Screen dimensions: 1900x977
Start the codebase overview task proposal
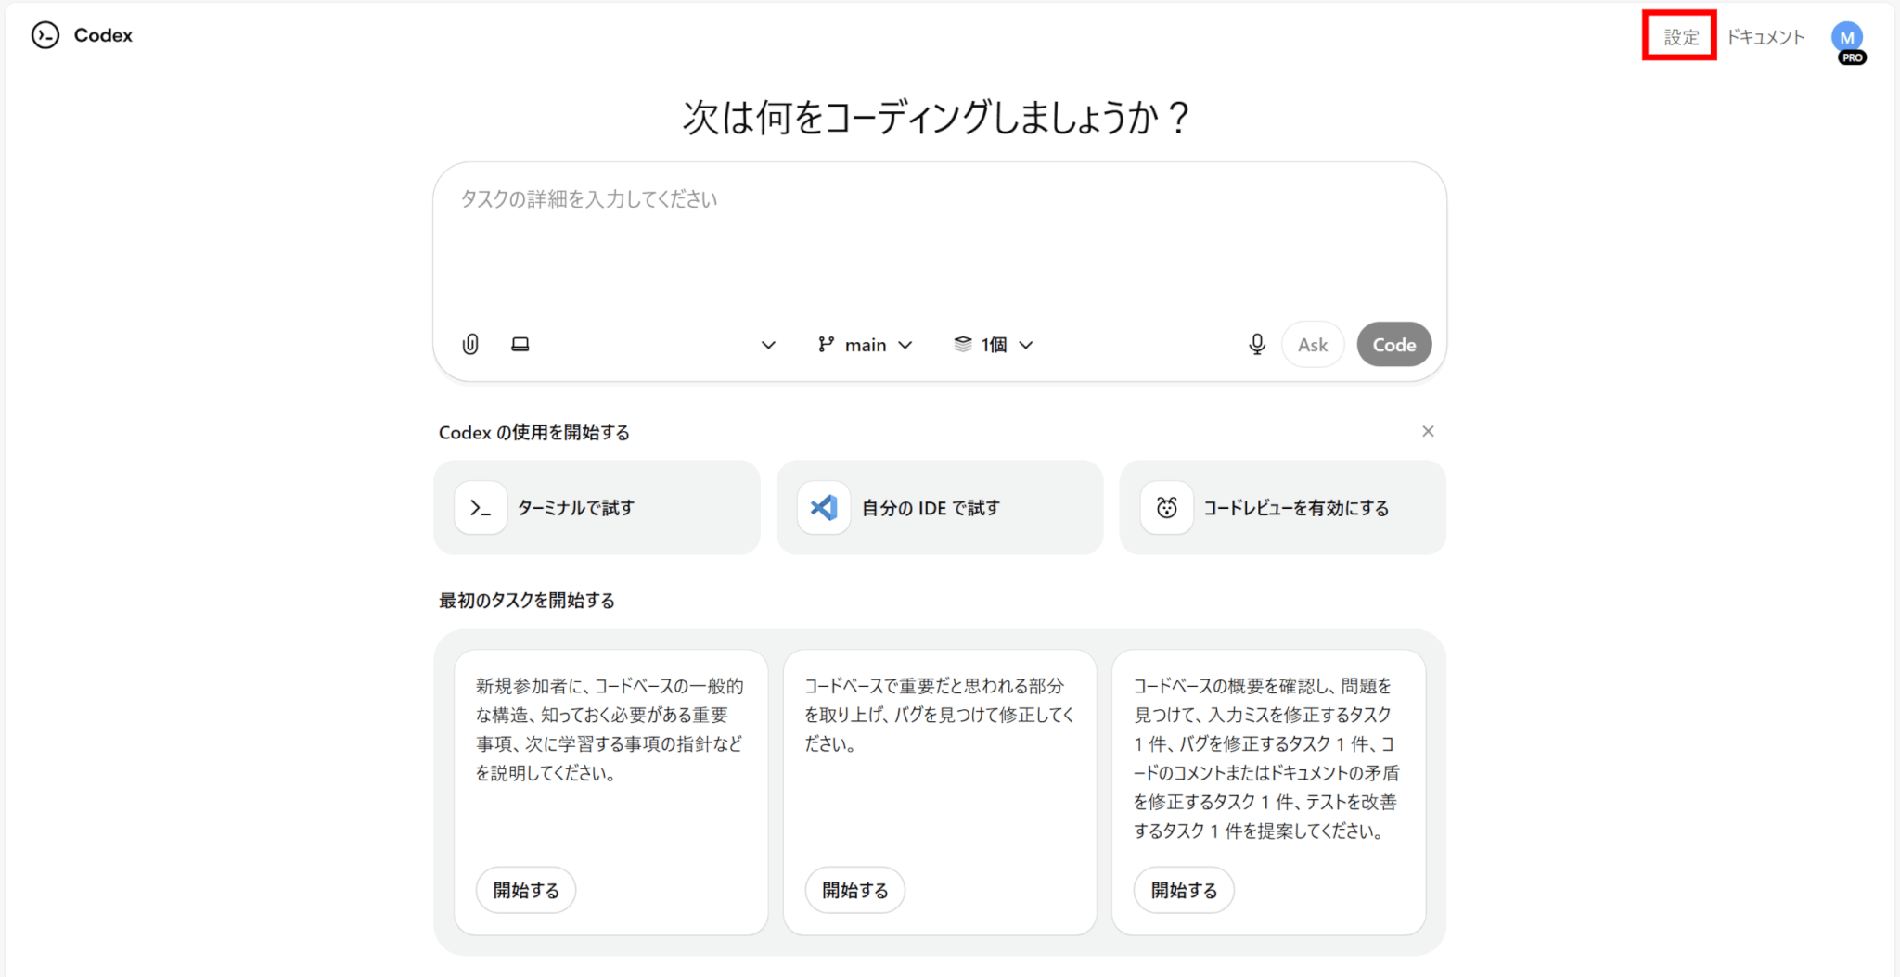[1184, 890]
